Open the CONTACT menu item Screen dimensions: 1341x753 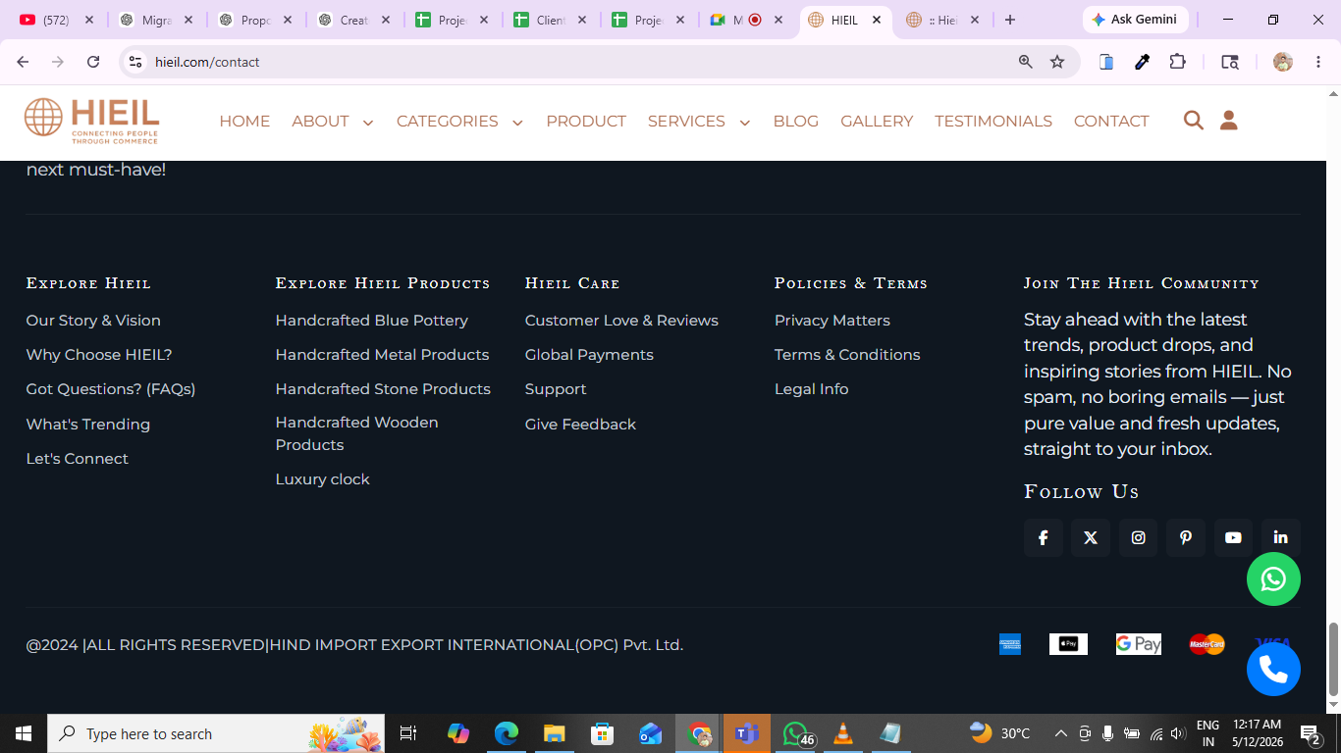pyautogui.click(x=1111, y=122)
